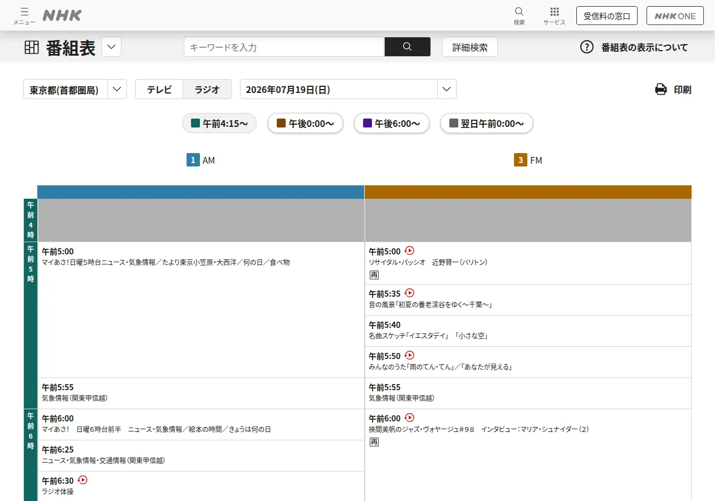Jump to 午後6:00〜 time slot

[391, 123]
